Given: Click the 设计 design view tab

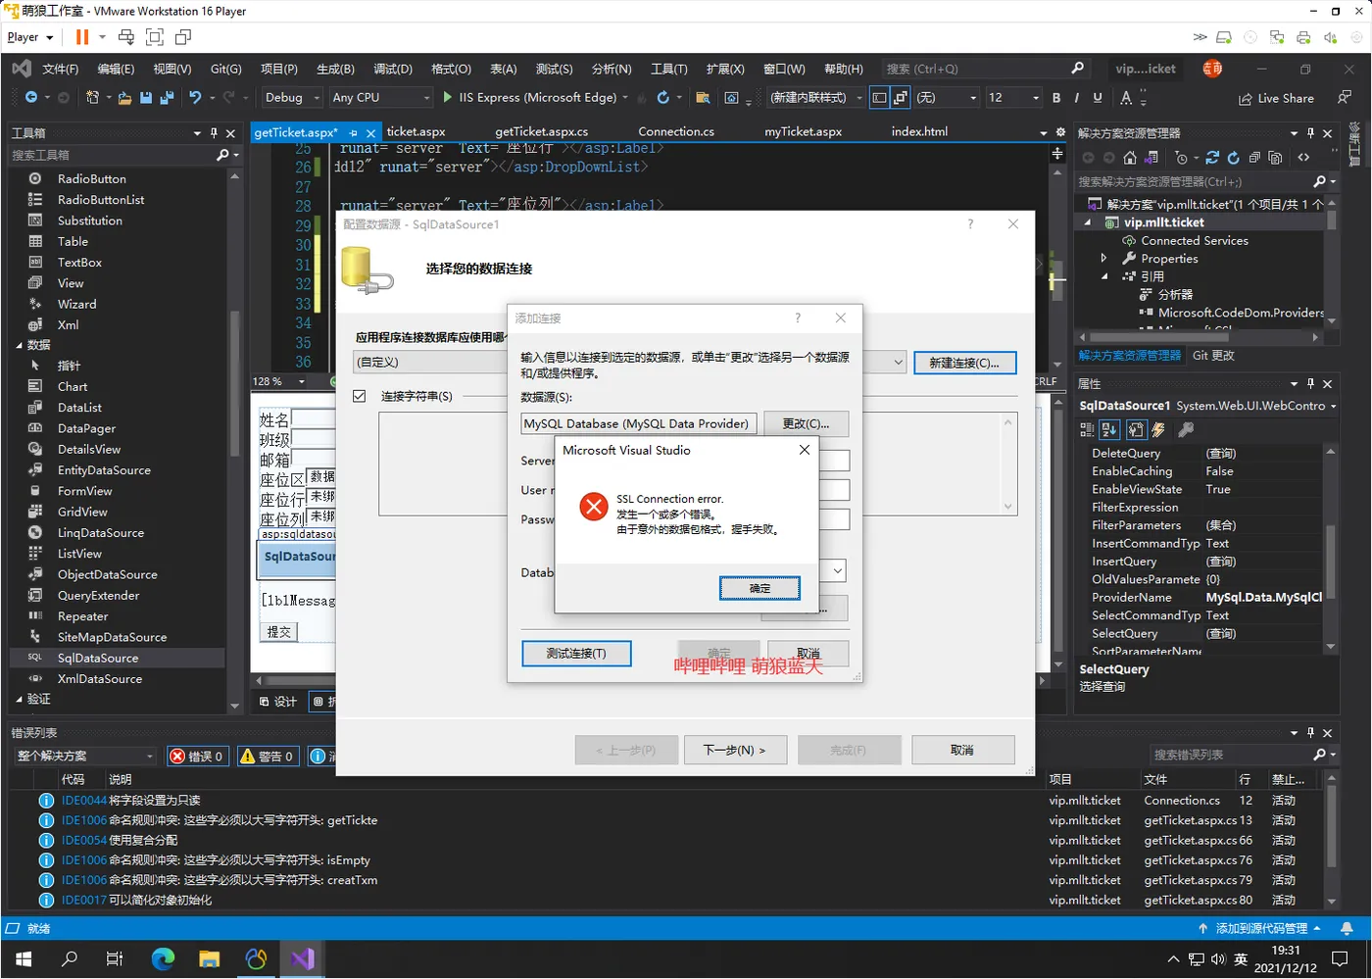Looking at the screenshot, I should click(x=278, y=702).
